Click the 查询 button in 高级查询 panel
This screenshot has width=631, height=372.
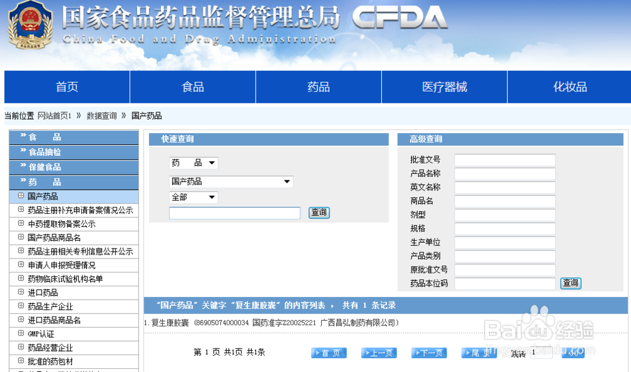570,283
